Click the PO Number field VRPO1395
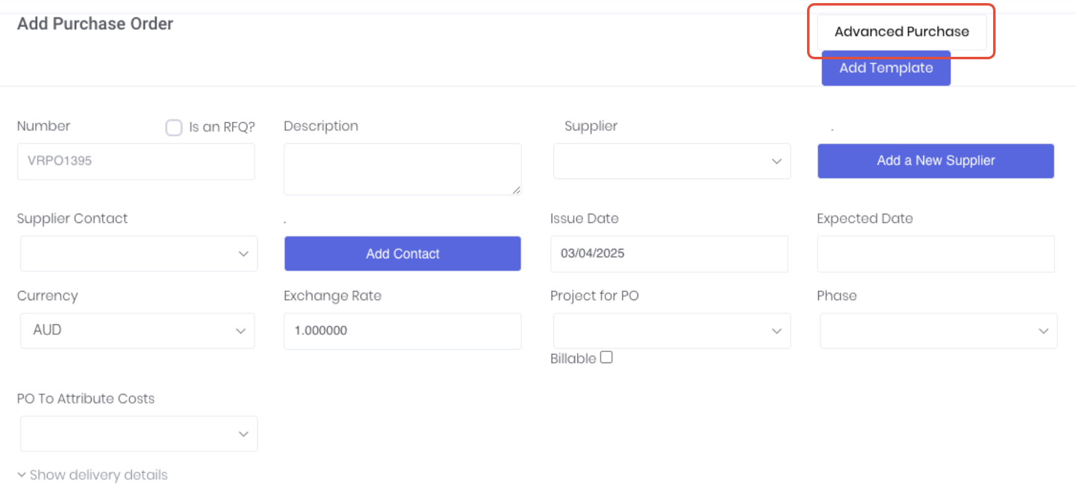 [x=135, y=161]
